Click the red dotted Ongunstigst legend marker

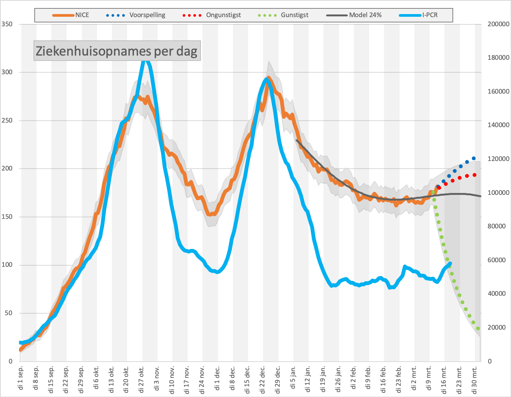192,15
